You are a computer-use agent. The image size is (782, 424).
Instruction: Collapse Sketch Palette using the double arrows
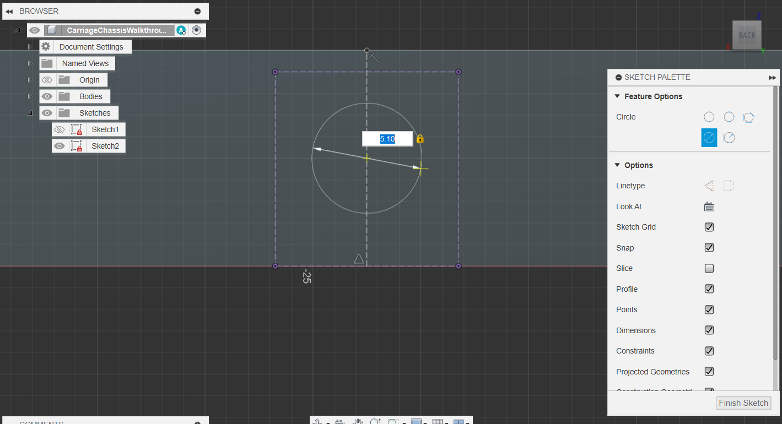pyautogui.click(x=772, y=78)
